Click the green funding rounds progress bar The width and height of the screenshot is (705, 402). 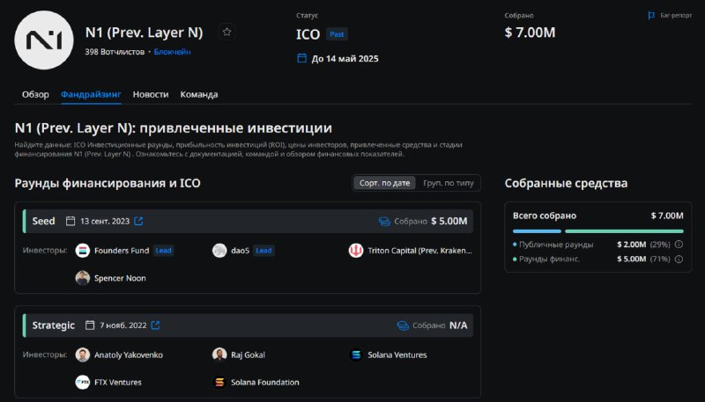click(x=624, y=231)
